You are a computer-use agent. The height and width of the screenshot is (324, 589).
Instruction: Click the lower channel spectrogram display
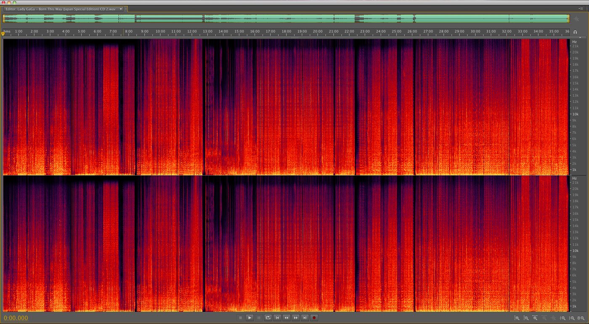[286, 244]
